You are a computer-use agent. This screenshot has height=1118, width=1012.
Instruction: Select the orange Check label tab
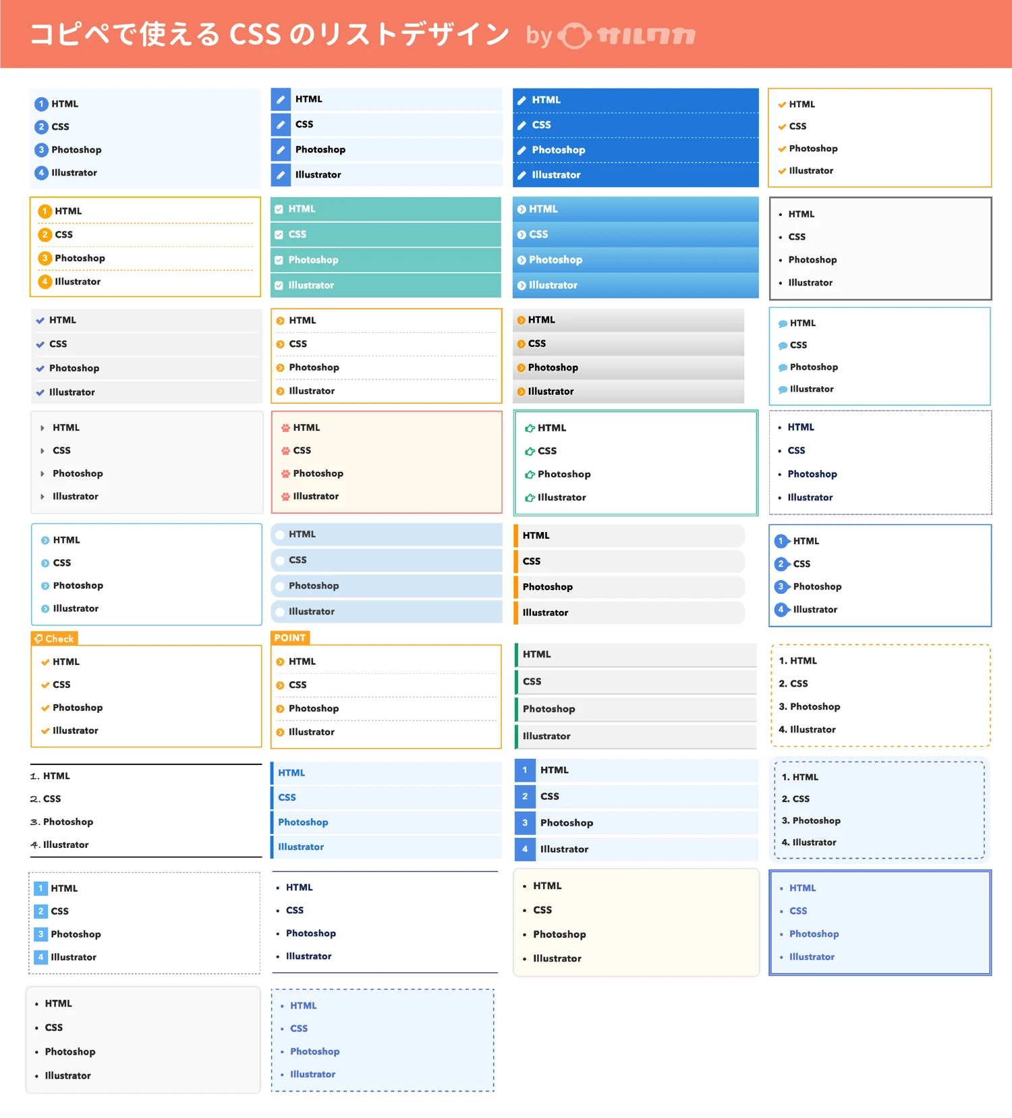55,638
